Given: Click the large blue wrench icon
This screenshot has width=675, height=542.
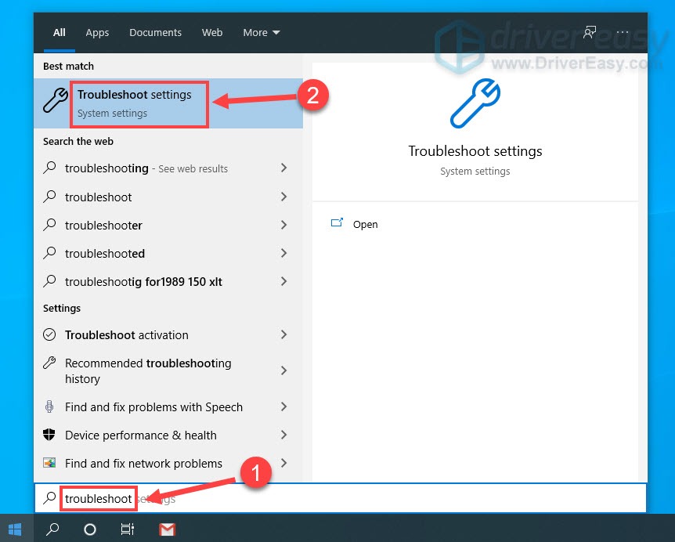Looking at the screenshot, I should 475,103.
